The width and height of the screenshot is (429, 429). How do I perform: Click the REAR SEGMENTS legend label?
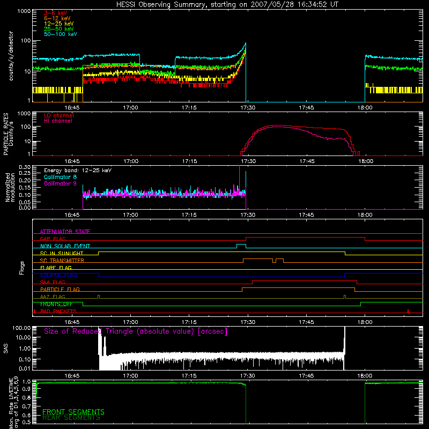click(x=71, y=417)
